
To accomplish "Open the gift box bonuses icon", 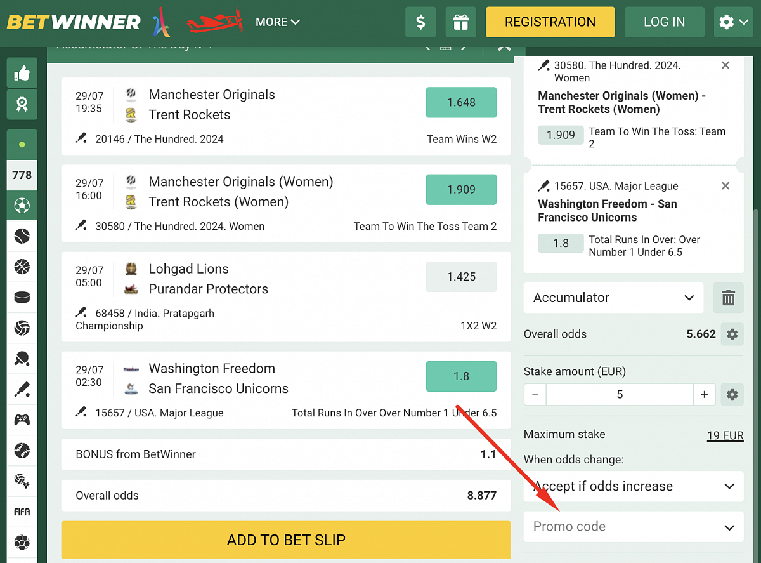I will tap(460, 22).
